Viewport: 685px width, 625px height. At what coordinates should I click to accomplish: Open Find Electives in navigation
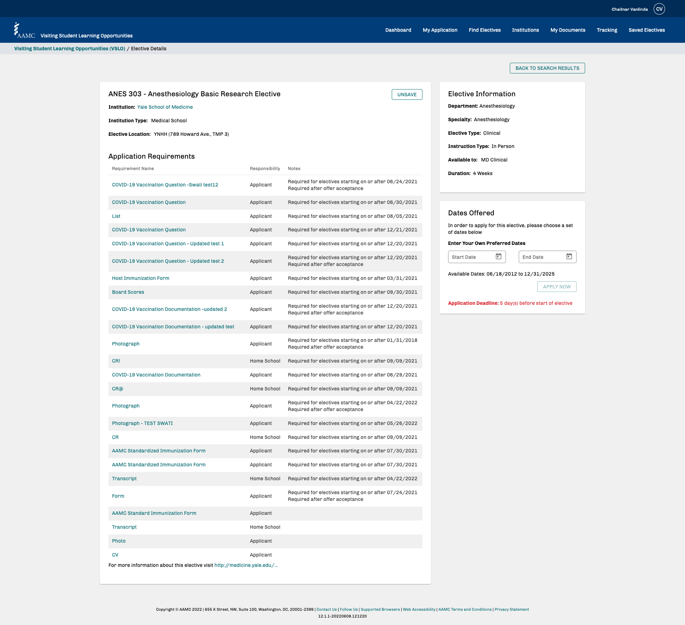click(x=484, y=30)
